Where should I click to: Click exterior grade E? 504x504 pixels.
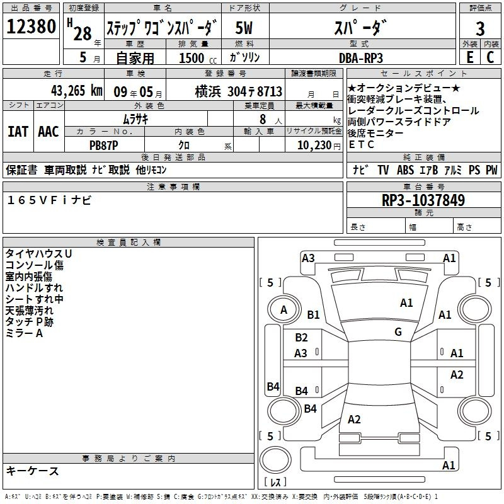click(x=469, y=57)
